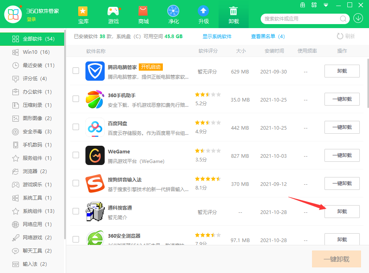
Task: Open the 净化 fan icon tab
Action: tap(173, 15)
